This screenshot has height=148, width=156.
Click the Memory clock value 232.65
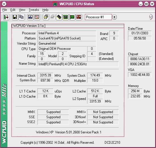point(135,96)
